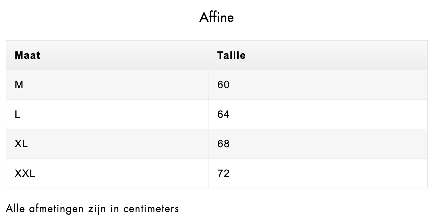Click the L size cell
Screen dimensions: 431x221
coord(18,114)
